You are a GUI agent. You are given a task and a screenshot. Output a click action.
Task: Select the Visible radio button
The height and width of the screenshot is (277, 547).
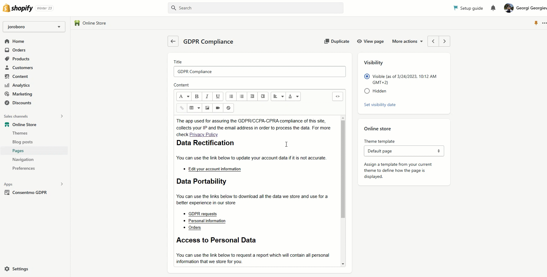(367, 76)
